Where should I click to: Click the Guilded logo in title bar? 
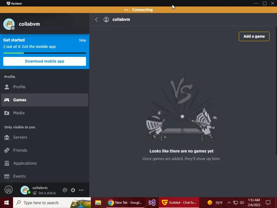(14, 3)
